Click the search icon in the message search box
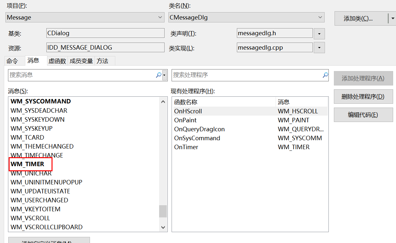 (158, 75)
